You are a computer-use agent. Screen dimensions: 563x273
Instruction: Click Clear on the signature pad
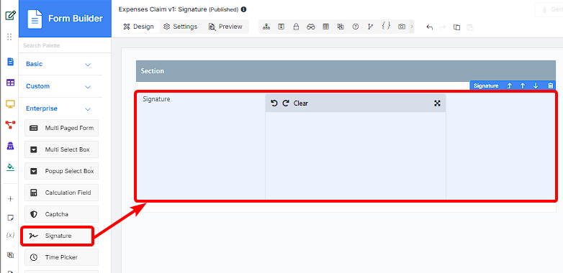[300, 103]
